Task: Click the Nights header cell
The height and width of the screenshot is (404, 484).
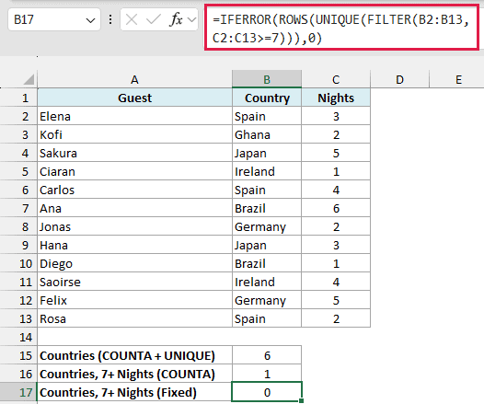Action: pos(336,98)
